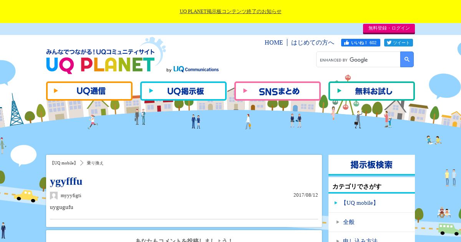This screenshot has width=461, height=242.
Task: Open the UQ掲示板 navigation tab
Action: point(183,91)
